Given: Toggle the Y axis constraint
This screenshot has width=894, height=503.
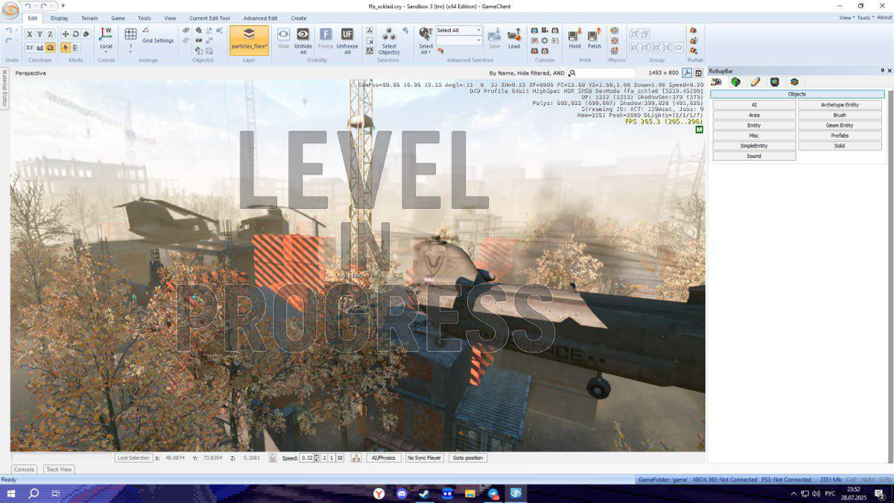Looking at the screenshot, I should [40, 34].
